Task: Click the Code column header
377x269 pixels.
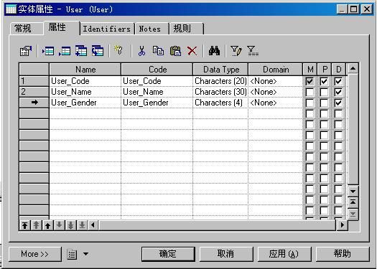Action: click(157, 70)
